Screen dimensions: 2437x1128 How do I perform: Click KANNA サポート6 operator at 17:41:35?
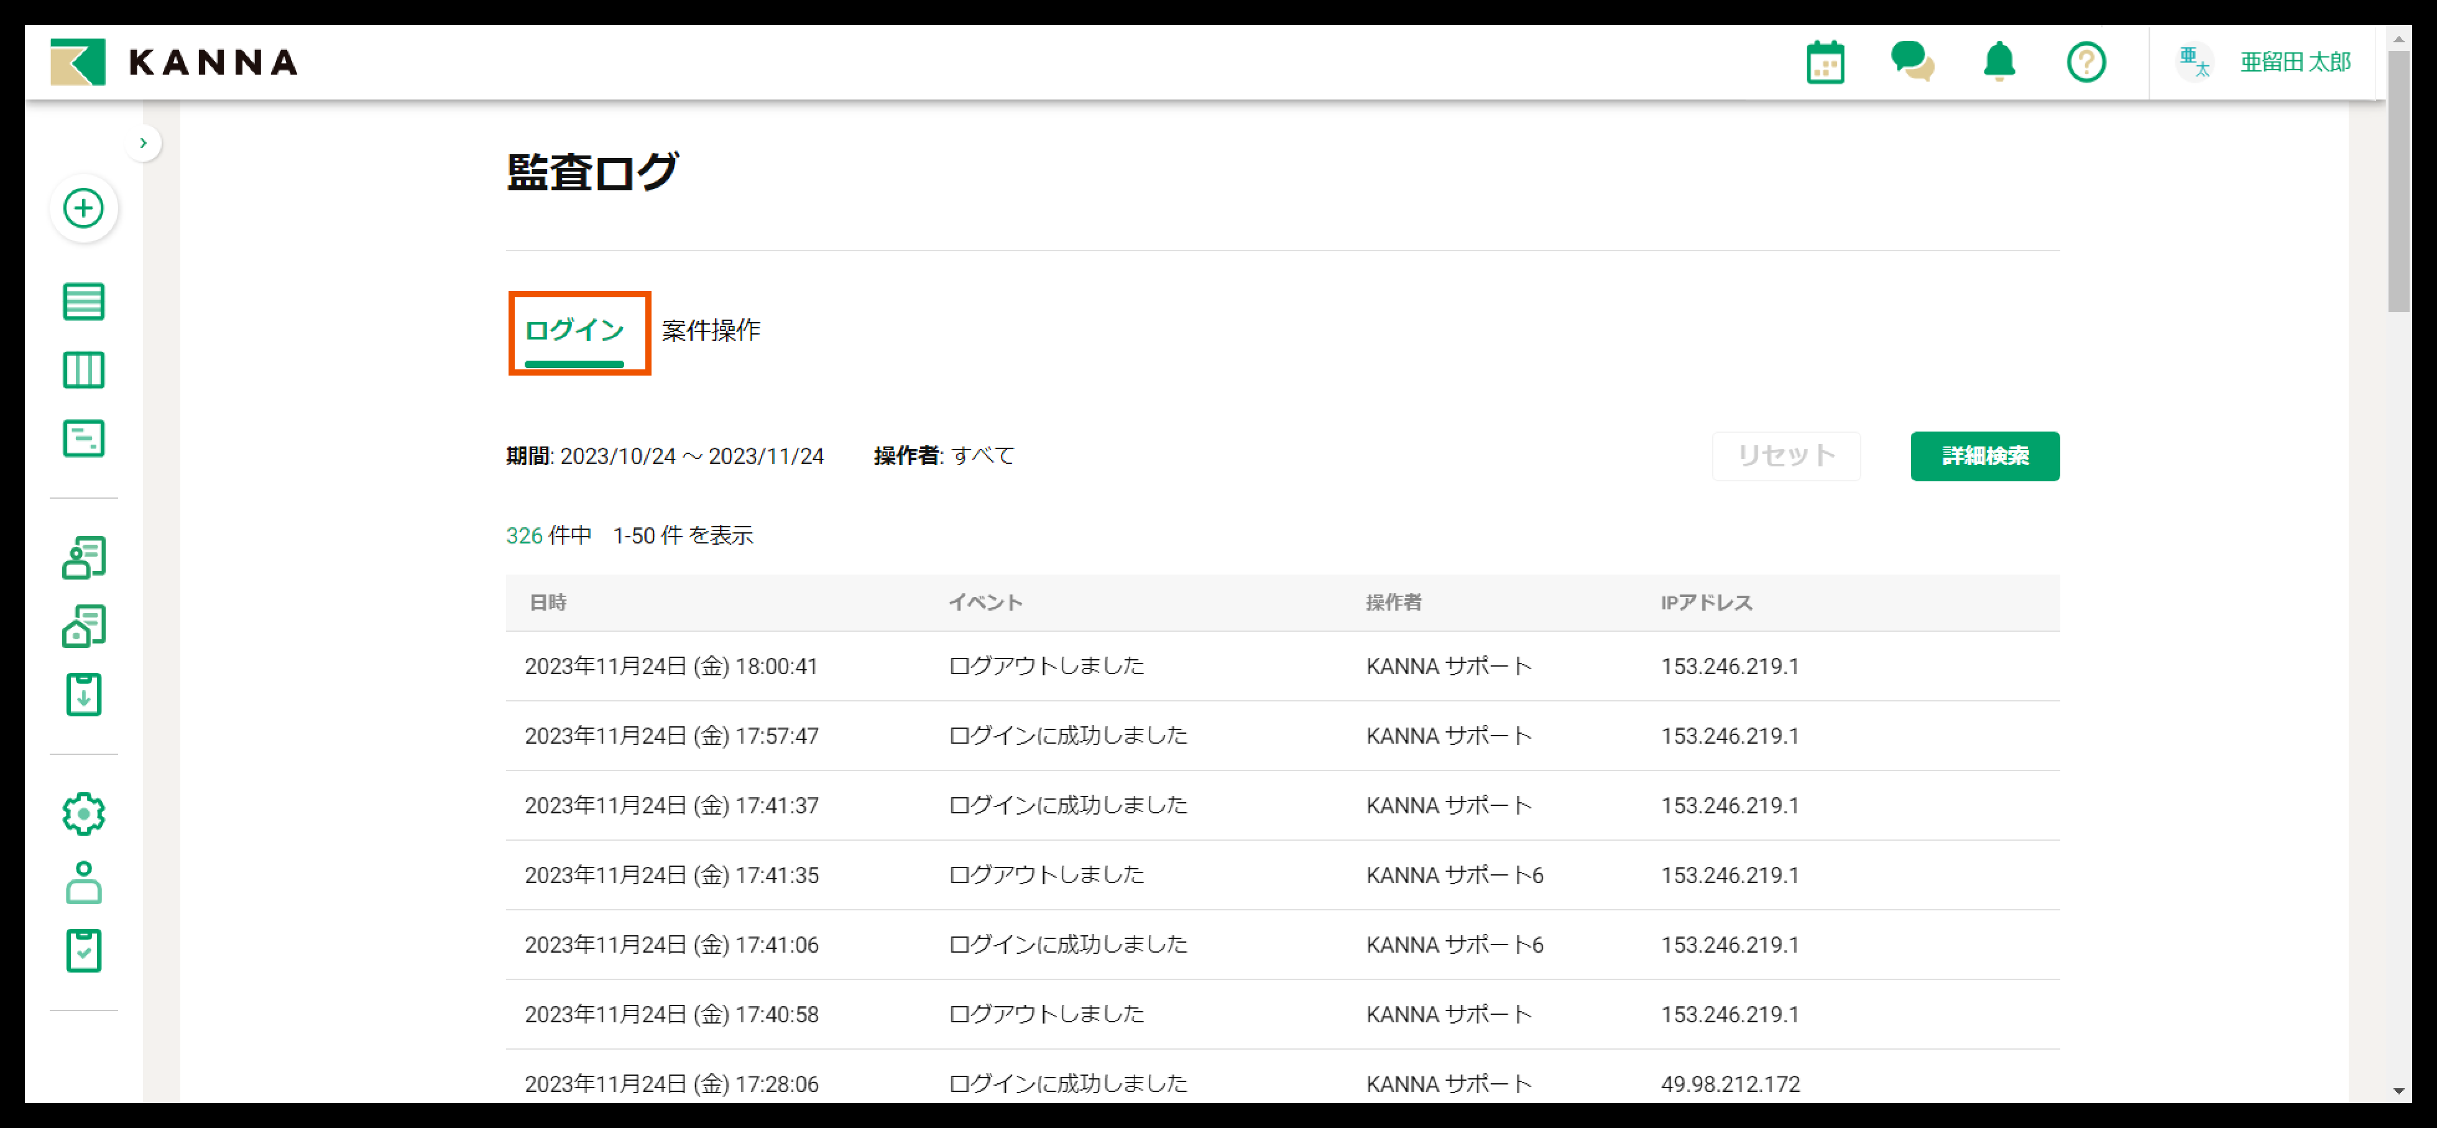1454,876
